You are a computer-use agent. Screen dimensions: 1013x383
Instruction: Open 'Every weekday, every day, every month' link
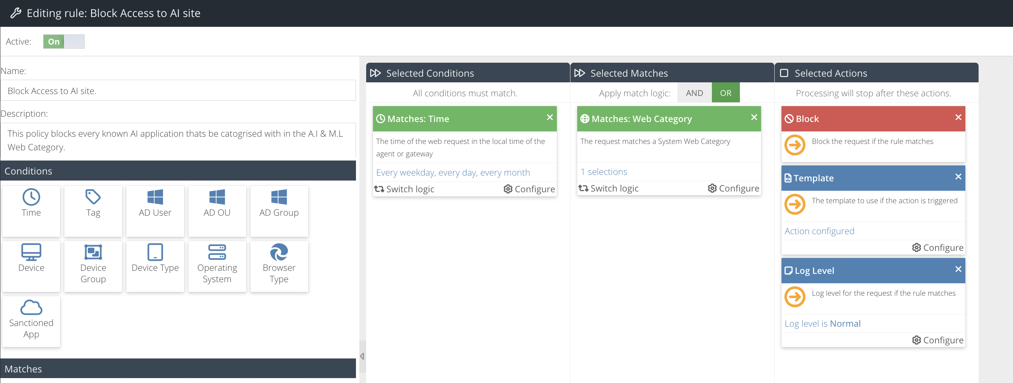coord(453,172)
